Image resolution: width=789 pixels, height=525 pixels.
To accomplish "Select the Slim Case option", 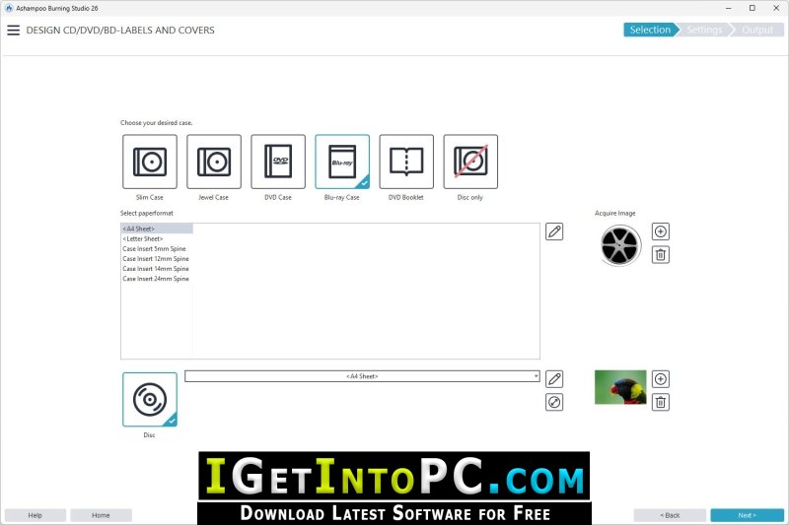I will click(150, 162).
